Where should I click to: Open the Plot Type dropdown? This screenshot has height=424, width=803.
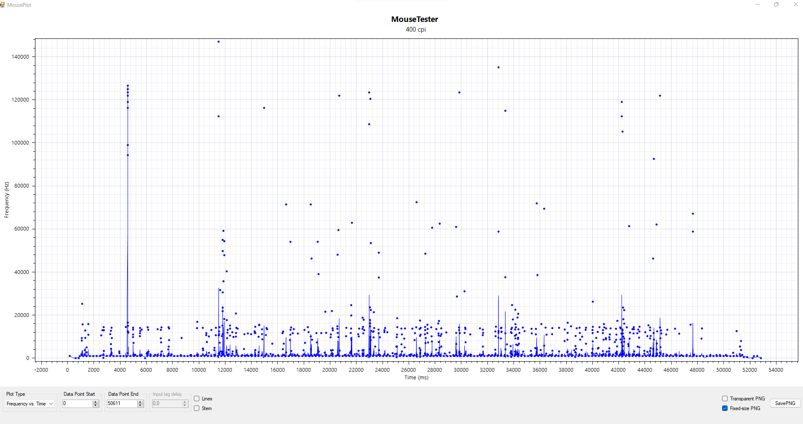click(29, 404)
